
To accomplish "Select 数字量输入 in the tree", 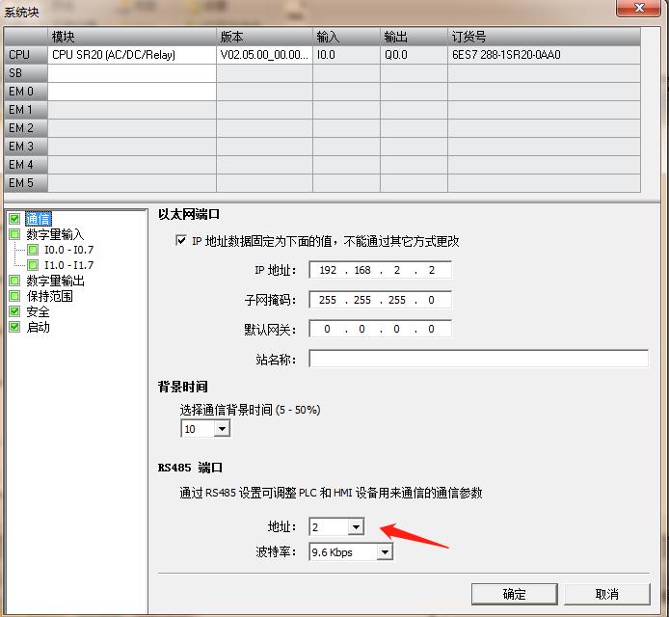I will pos(55,234).
